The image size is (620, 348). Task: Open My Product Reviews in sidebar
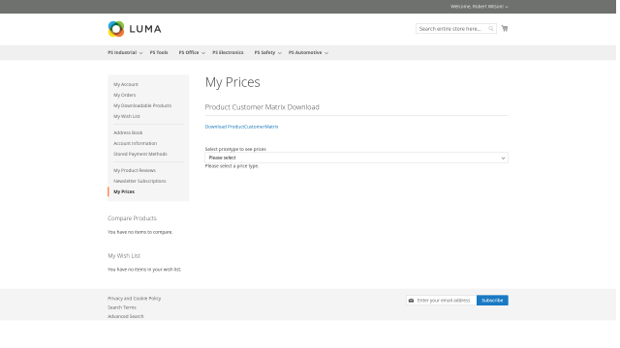135,170
